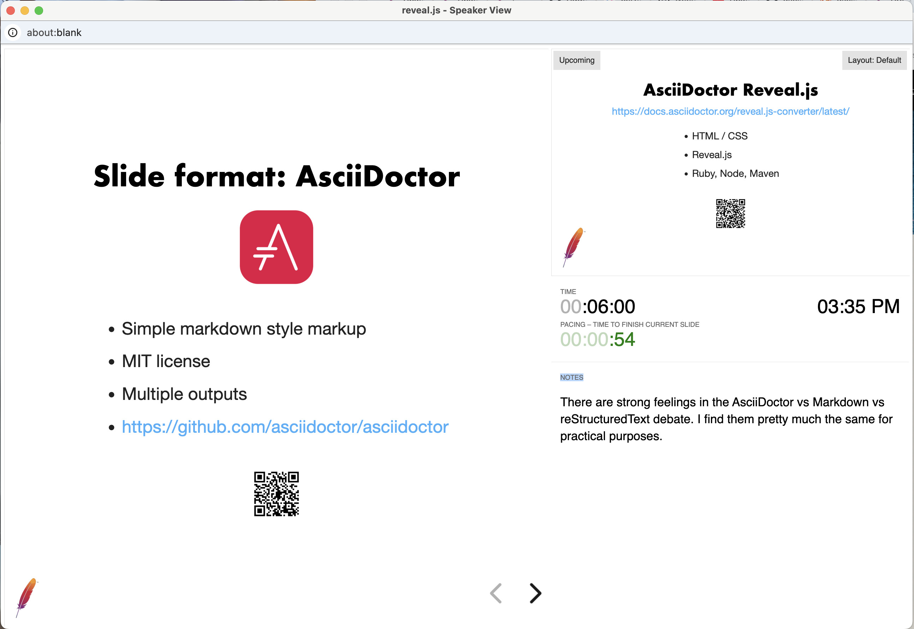
Task: Click the site information icon
Action: tap(13, 32)
